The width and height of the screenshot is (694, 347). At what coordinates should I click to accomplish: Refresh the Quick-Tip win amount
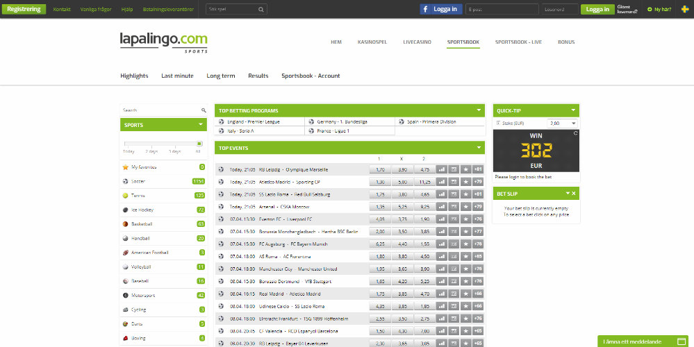click(x=575, y=133)
